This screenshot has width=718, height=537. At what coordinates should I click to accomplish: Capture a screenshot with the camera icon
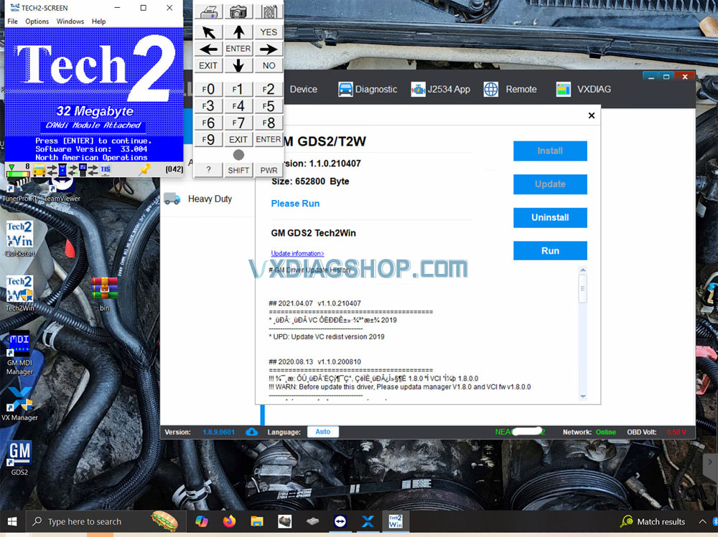pos(237,11)
